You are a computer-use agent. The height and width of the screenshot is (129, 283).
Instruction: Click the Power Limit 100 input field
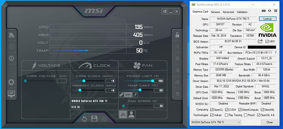(x=159, y=81)
